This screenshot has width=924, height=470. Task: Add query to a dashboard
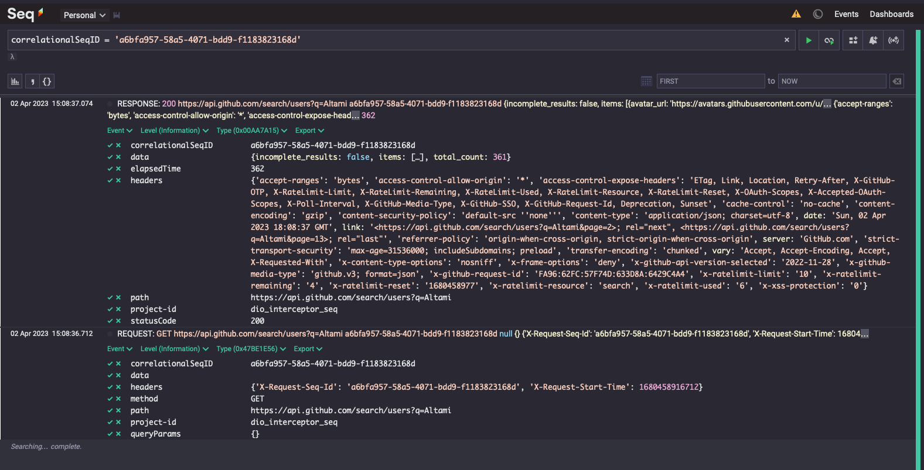[x=853, y=40]
